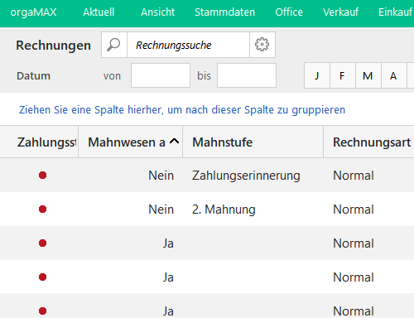The height and width of the screenshot is (318, 414).
Task: Focus the Datum bis input field
Action: point(247,75)
